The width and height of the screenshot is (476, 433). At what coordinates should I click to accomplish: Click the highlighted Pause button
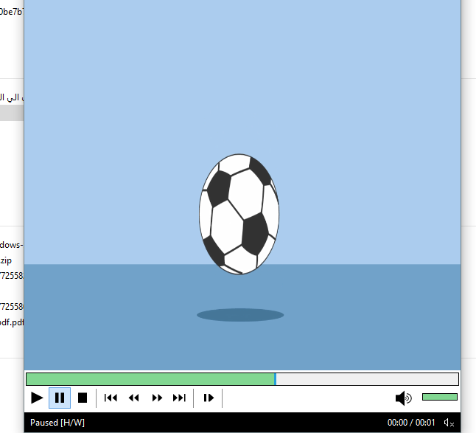(x=60, y=398)
